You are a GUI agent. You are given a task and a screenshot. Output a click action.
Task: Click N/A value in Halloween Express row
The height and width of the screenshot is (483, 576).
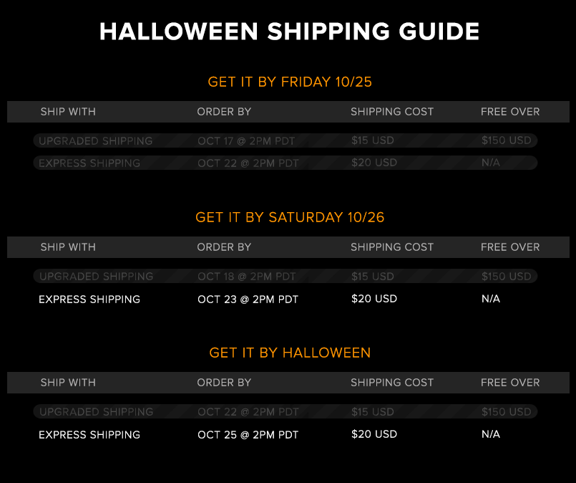pos(491,434)
